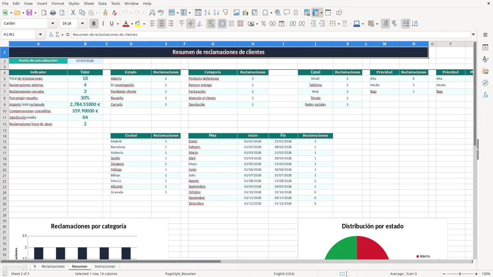Open the Data menu

102,3
